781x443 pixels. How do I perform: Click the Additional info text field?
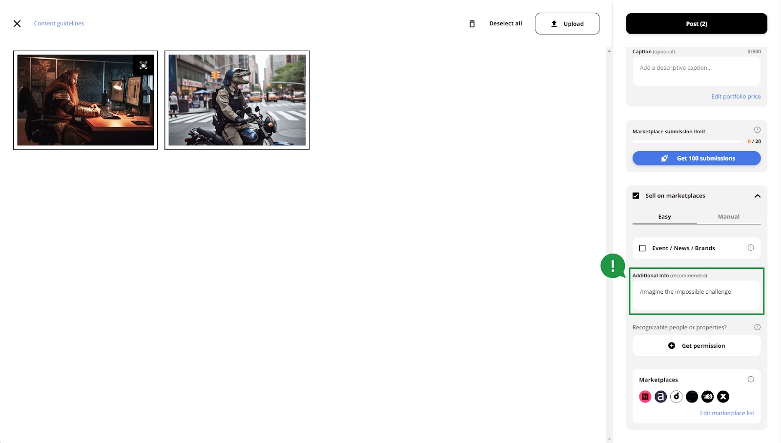click(x=697, y=296)
